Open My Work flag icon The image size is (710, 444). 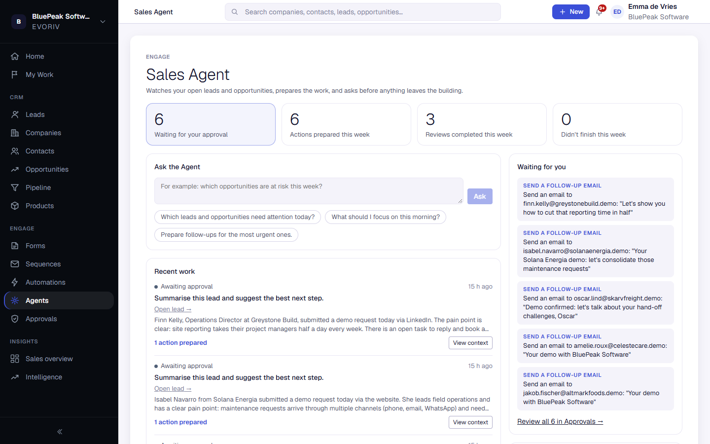click(x=15, y=74)
